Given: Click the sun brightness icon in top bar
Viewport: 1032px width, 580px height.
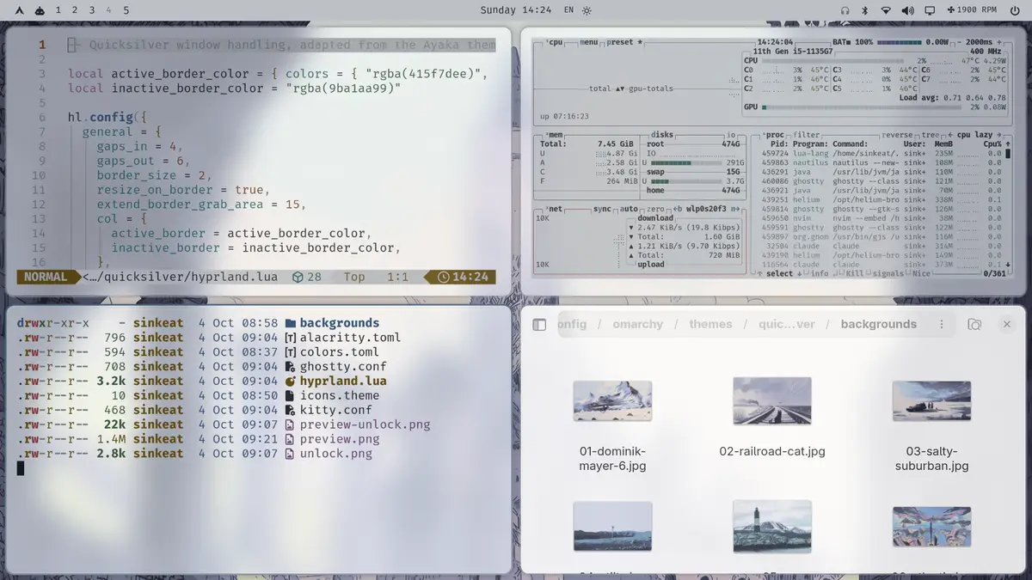Looking at the screenshot, I should tap(587, 10).
